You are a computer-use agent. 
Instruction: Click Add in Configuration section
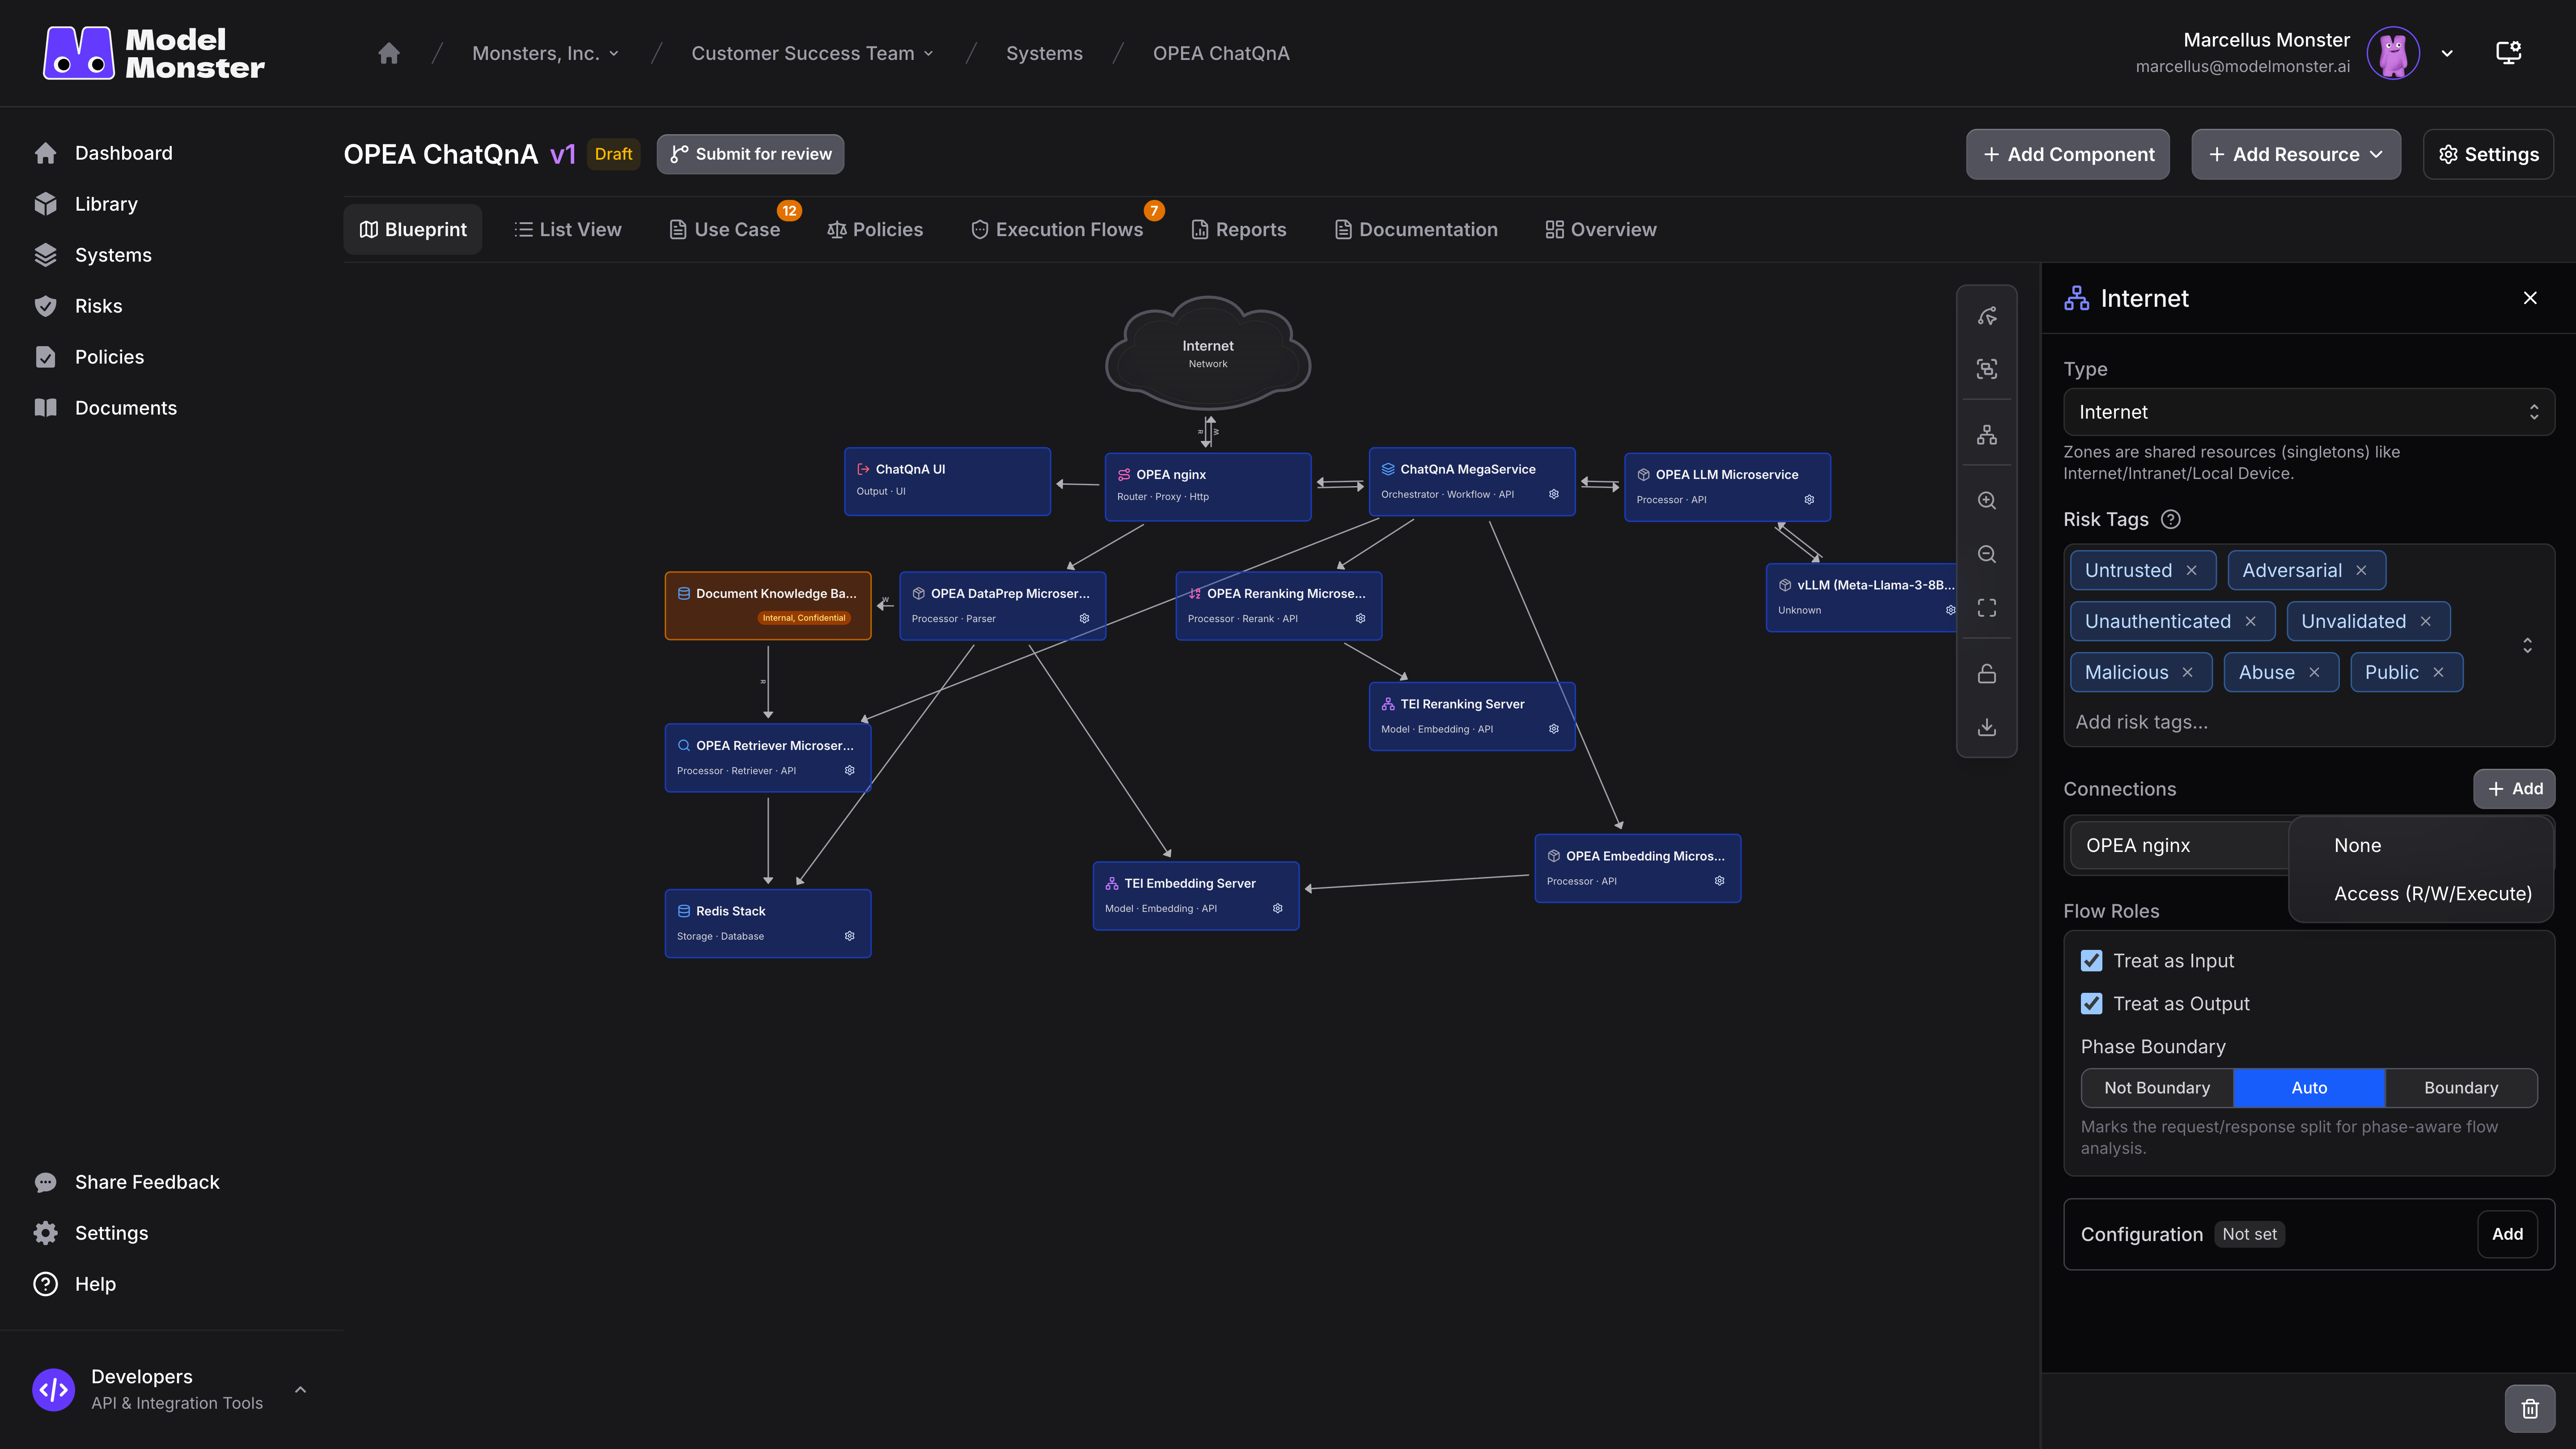tap(2507, 1234)
